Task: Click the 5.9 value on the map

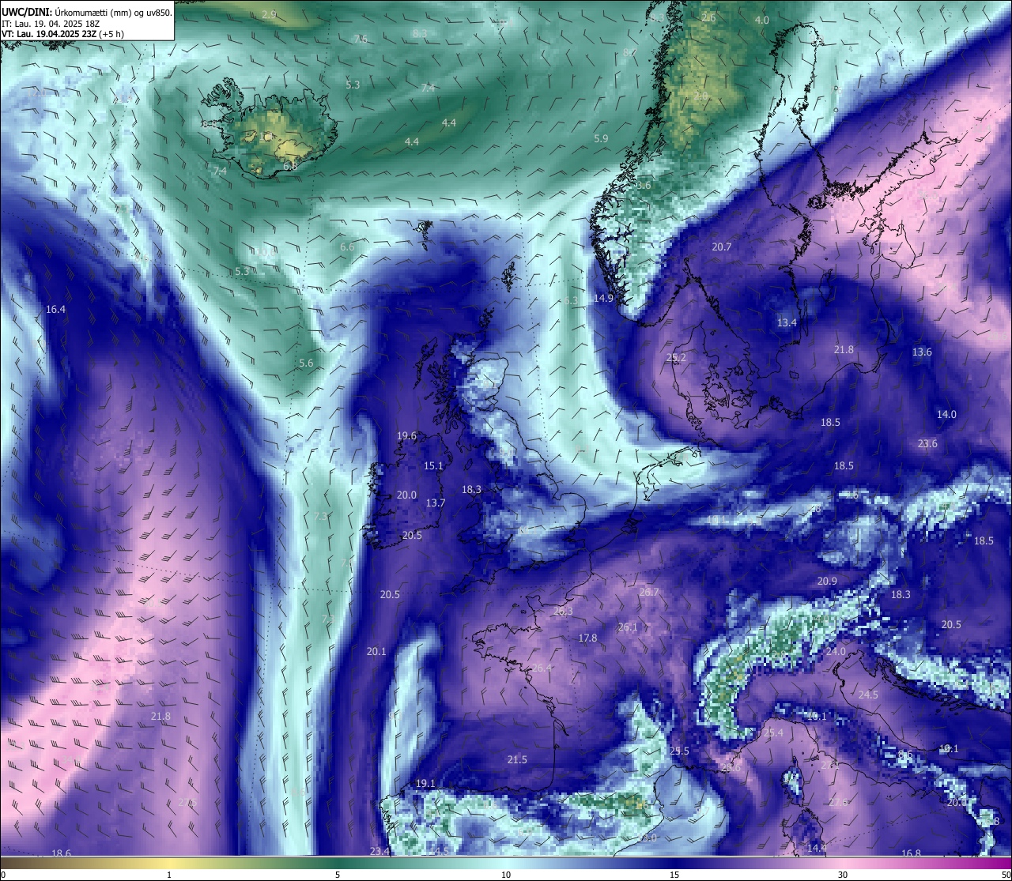Action: pyautogui.click(x=601, y=139)
